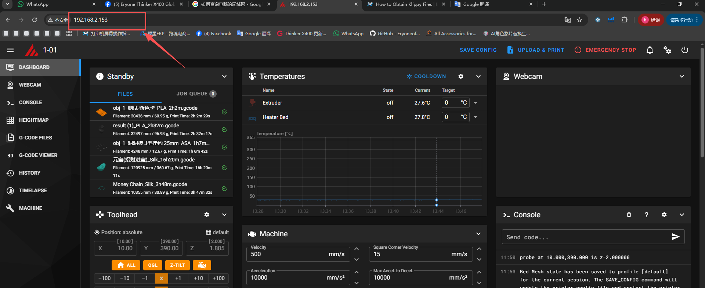Click the Emergency Stop button

[x=605, y=50]
